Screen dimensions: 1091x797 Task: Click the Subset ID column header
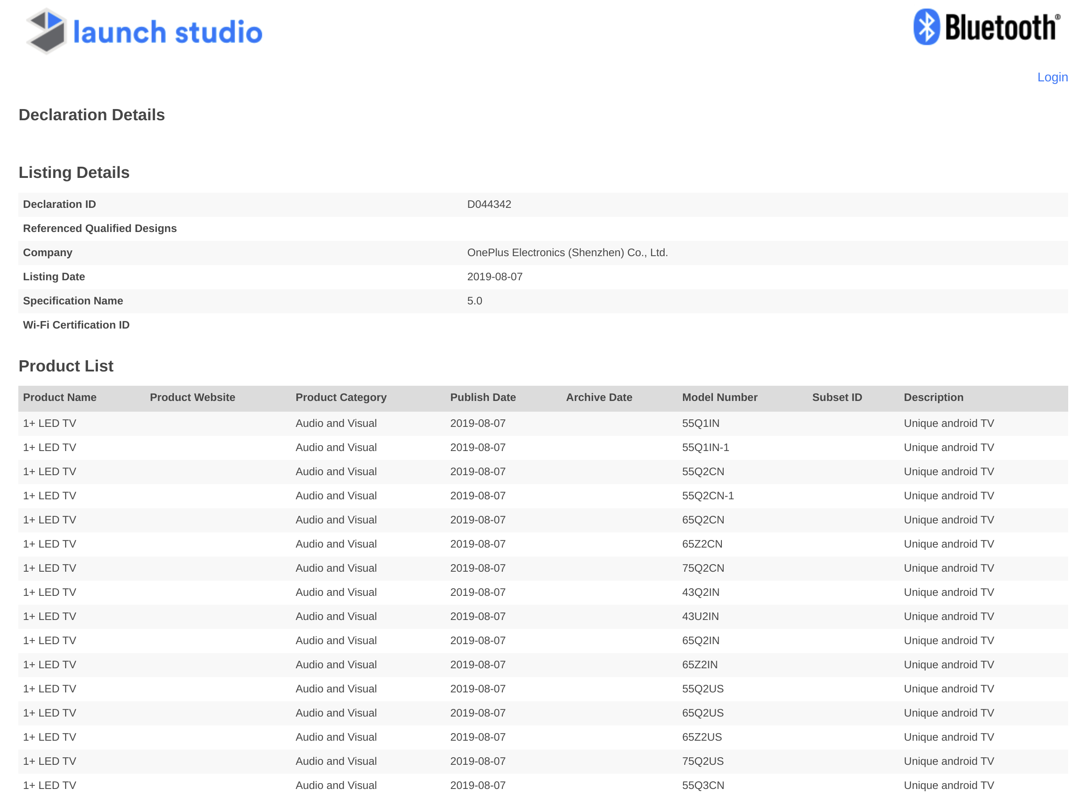(x=837, y=397)
